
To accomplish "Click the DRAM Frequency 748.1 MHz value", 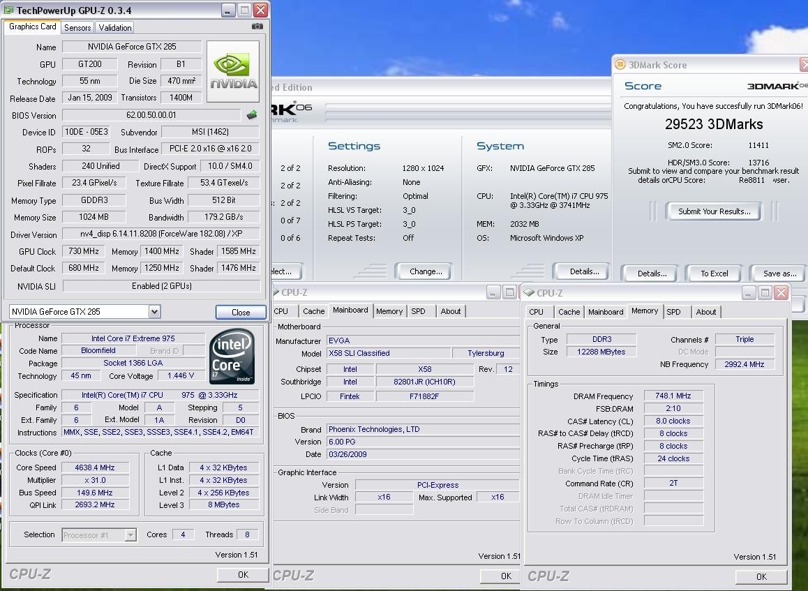I will pyautogui.click(x=673, y=396).
